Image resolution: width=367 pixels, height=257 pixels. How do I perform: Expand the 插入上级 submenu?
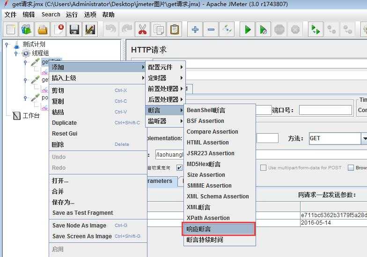97,78
